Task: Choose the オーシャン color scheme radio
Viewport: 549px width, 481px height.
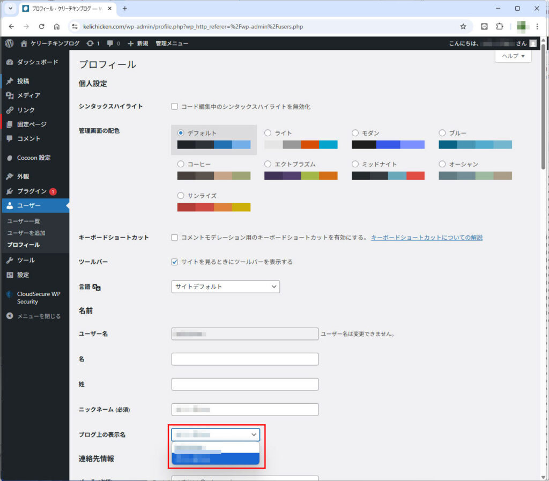Action: (x=442, y=164)
